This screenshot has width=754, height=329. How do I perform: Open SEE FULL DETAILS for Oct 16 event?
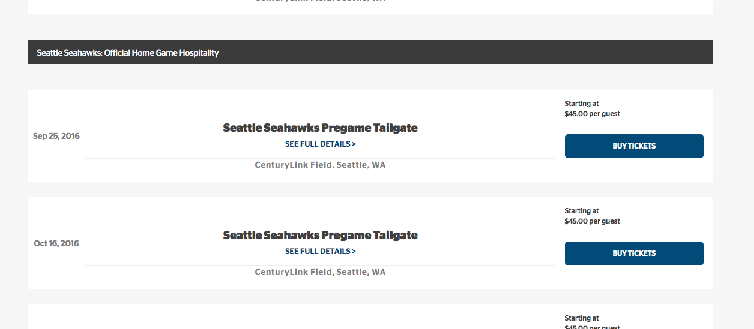[321, 252]
